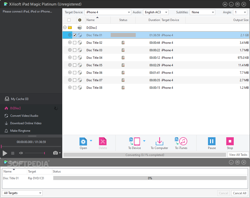
Task: Check the Disc Title 06 checkbox
Action: (x=74, y=72)
